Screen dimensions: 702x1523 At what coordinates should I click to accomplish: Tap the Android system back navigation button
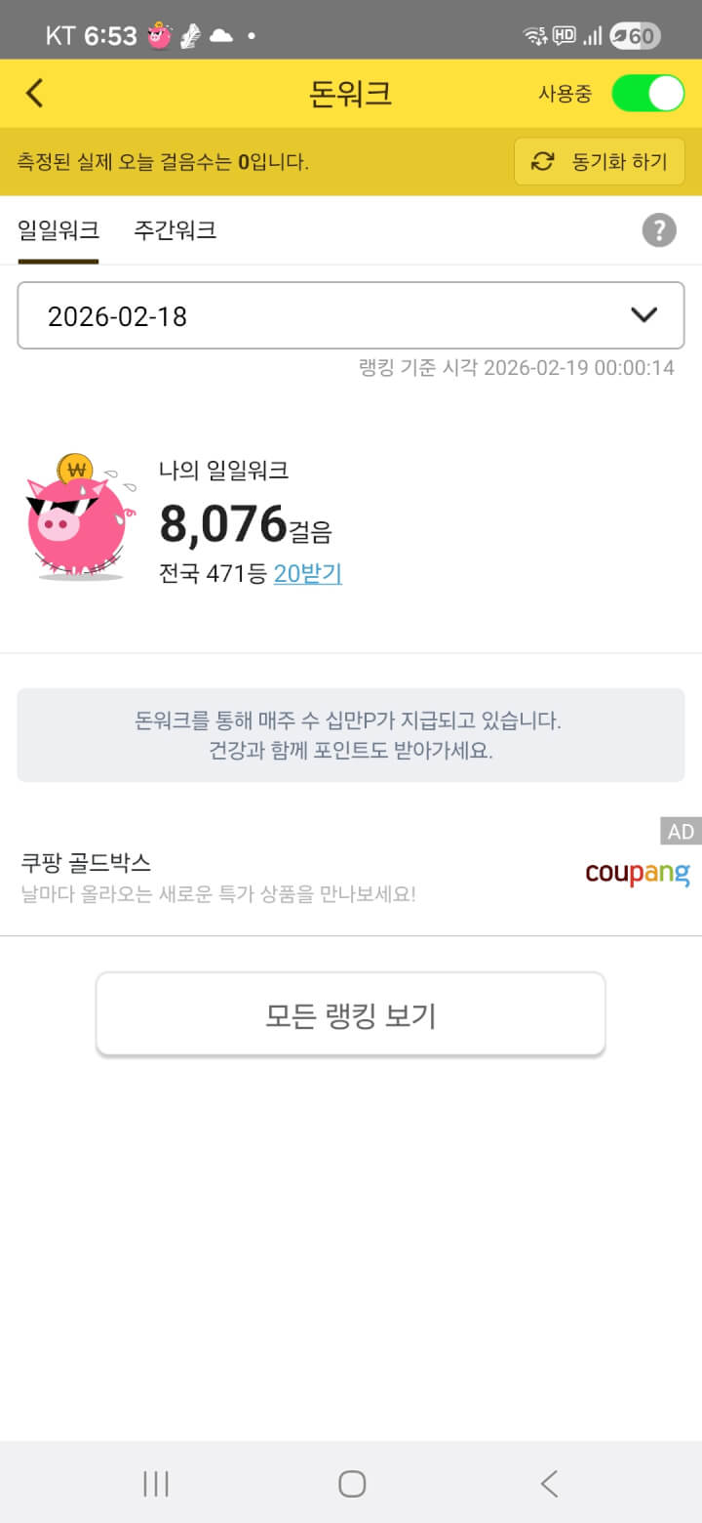coord(549,1484)
